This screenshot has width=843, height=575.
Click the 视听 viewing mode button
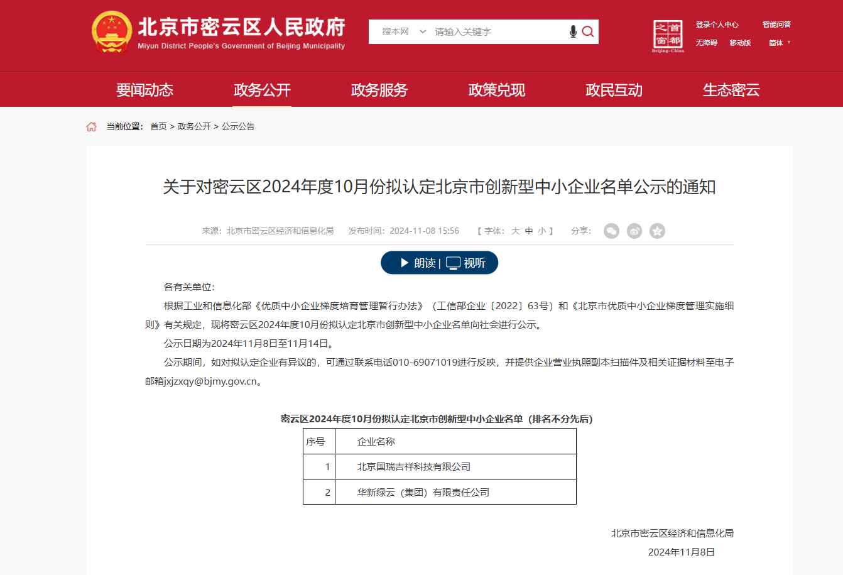point(467,263)
